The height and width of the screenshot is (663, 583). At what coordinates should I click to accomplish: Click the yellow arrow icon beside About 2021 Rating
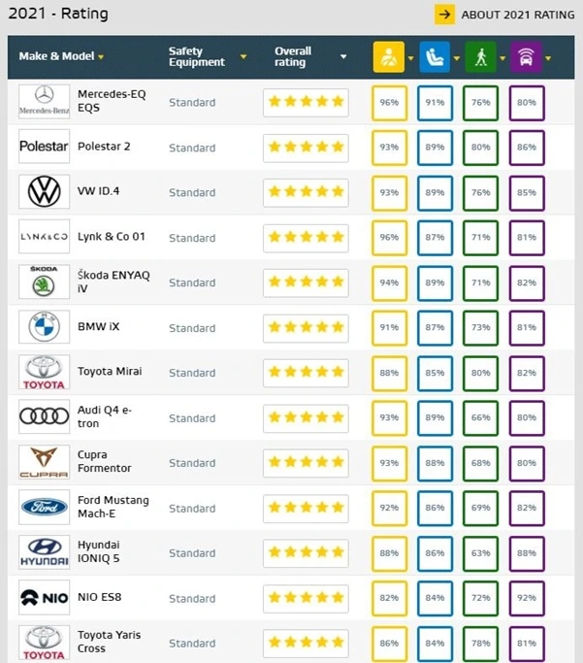point(445,15)
